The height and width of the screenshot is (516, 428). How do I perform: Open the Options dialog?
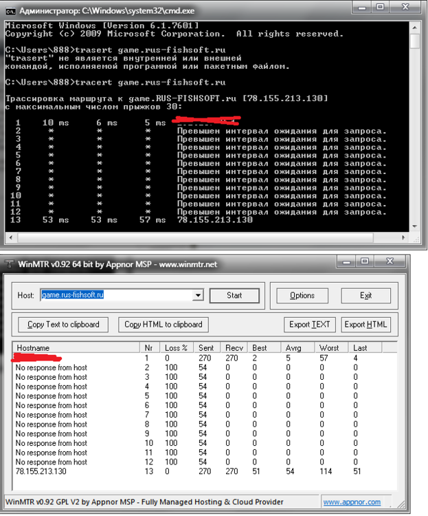pos(302,295)
